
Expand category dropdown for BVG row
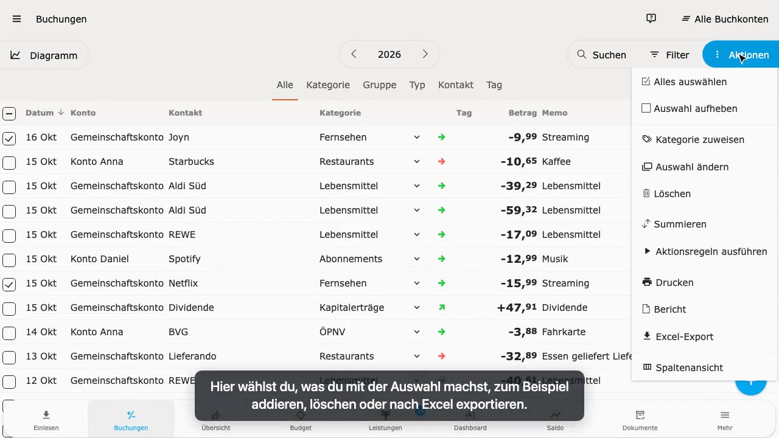coord(417,332)
